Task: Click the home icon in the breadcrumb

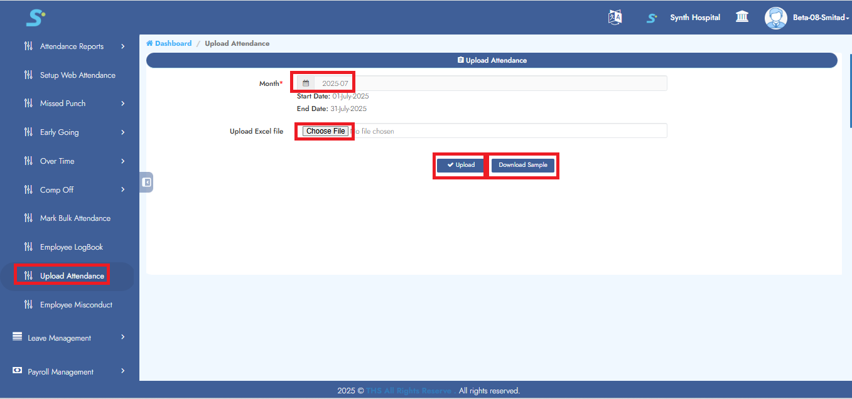Action: click(149, 43)
